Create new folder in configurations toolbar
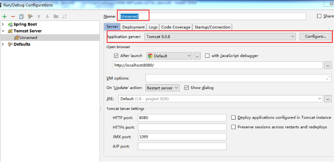334x162 pixels. pyautogui.click(x=56, y=16)
